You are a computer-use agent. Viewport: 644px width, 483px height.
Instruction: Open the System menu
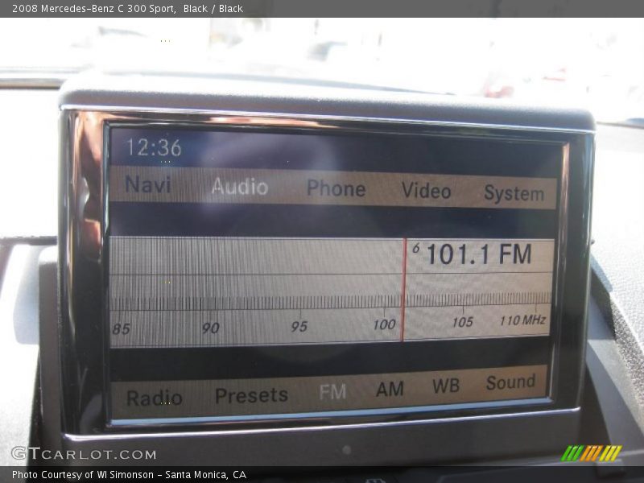pyautogui.click(x=514, y=193)
